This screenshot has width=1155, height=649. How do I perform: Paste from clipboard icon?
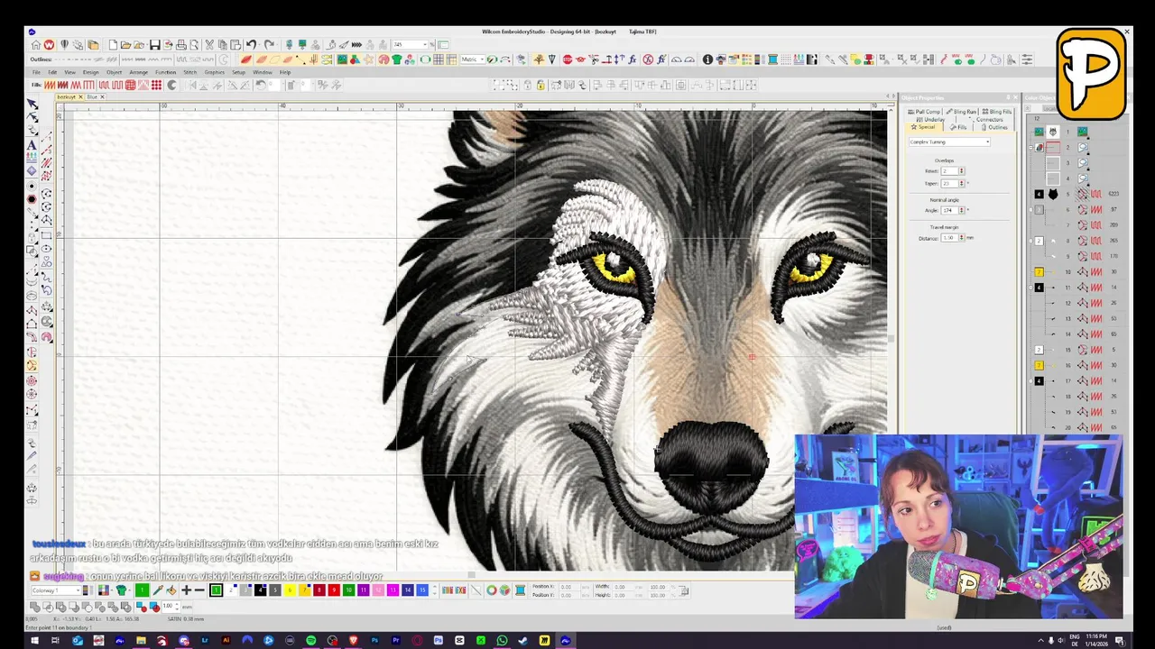[235, 45]
